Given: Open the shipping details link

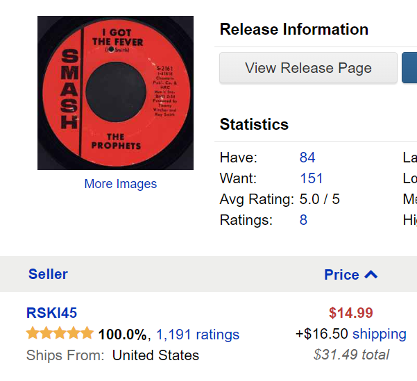Looking at the screenshot, I should pos(380,334).
